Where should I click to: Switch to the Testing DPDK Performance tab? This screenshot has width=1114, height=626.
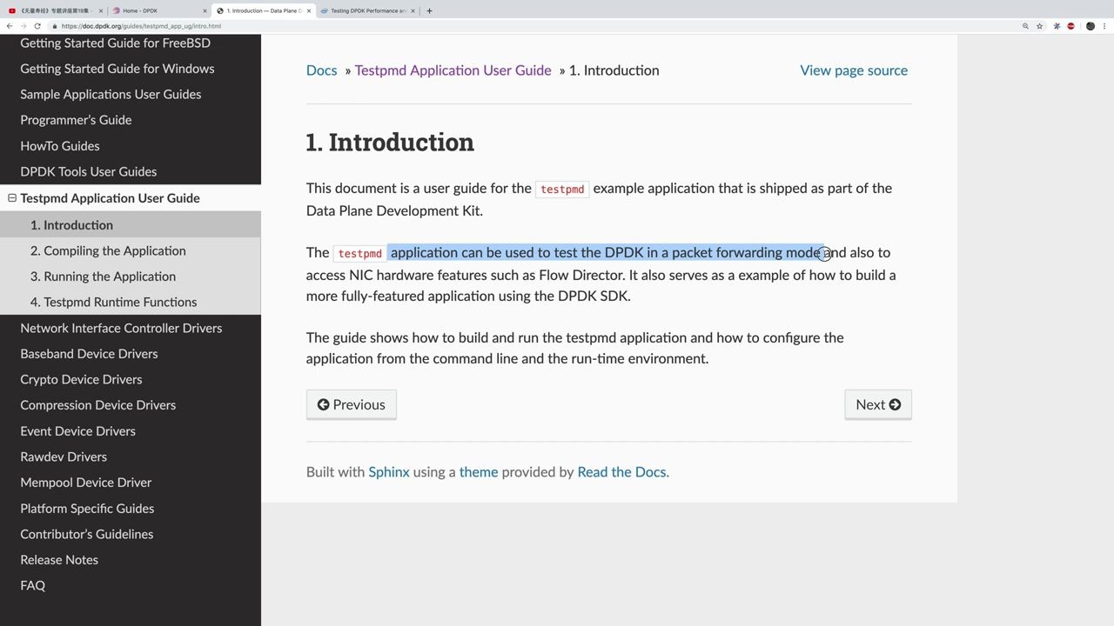pos(366,10)
